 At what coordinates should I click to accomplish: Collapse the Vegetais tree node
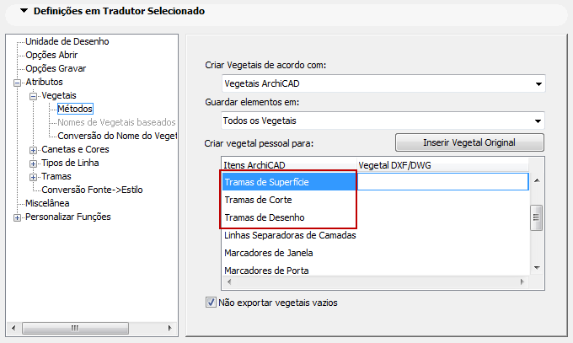[34, 96]
